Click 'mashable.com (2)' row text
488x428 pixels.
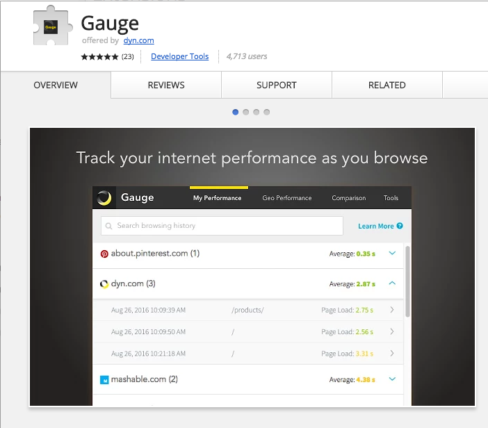[x=145, y=379]
